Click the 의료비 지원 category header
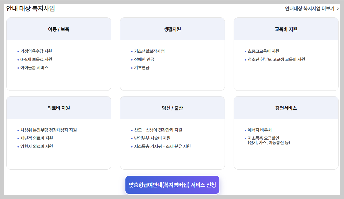The width and height of the screenshot is (344, 199). [x=59, y=107]
